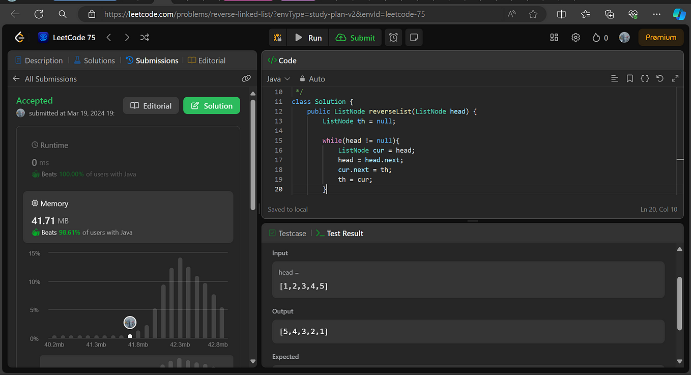Reset code to default with undo icon
The image size is (691, 375).
coord(660,79)
